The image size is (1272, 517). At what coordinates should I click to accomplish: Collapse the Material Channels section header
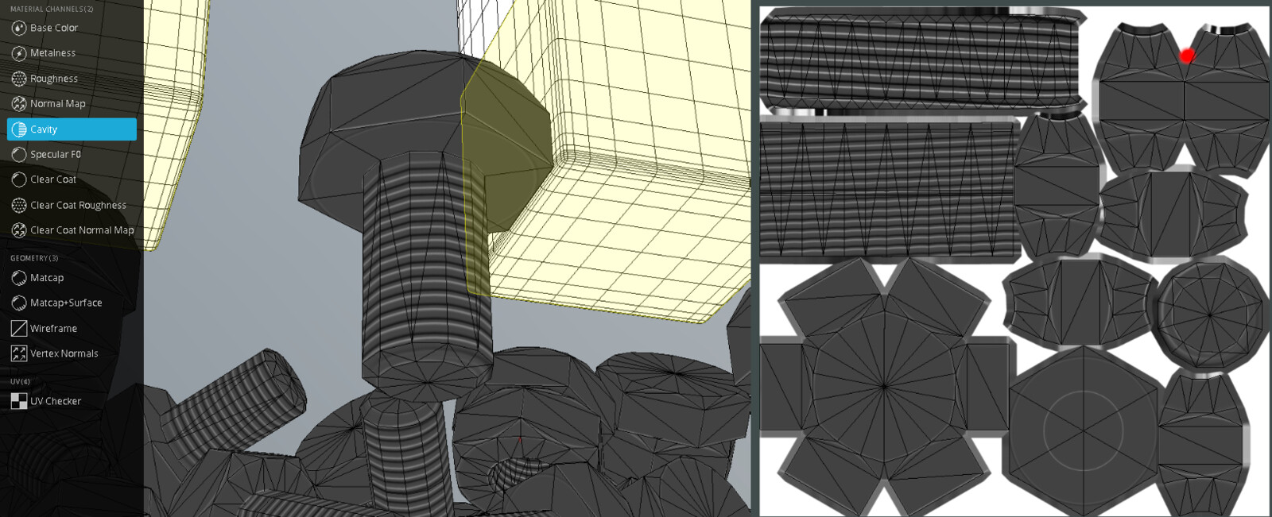pyautogui.click(x=52, y=10)
